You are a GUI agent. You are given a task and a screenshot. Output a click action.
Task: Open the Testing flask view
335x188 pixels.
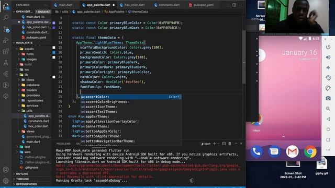pos(6,63)
